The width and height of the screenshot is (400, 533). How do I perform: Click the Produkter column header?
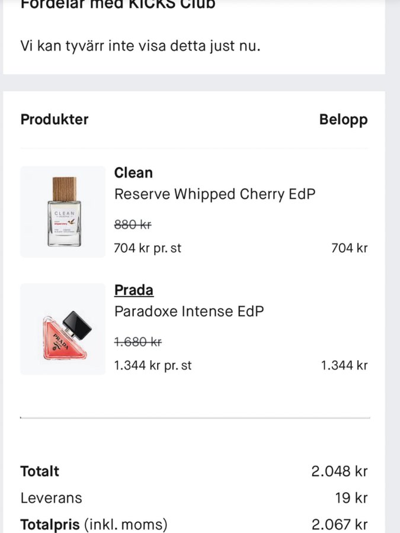click(x=55, y=119)
